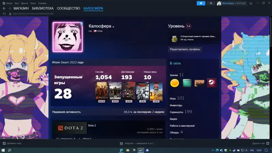Image resolution: width=272 pixels, height=153 pixels.
Task: Open the announcements megaphone button
Action: (x=201, y=3)
